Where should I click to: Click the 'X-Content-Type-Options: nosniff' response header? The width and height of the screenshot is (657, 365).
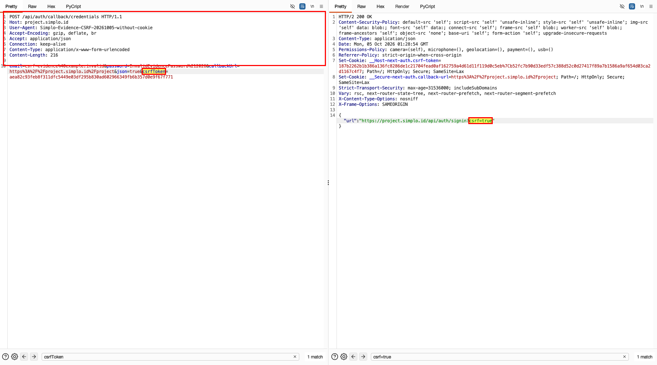point(378,99)
